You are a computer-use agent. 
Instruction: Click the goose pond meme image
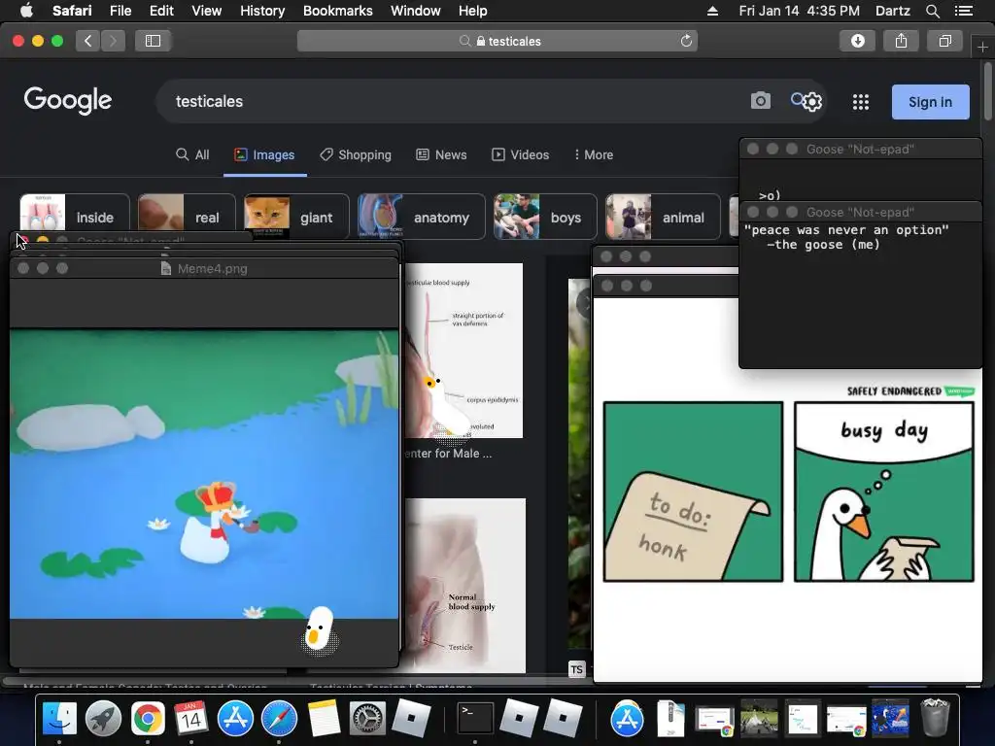[204, 474]
